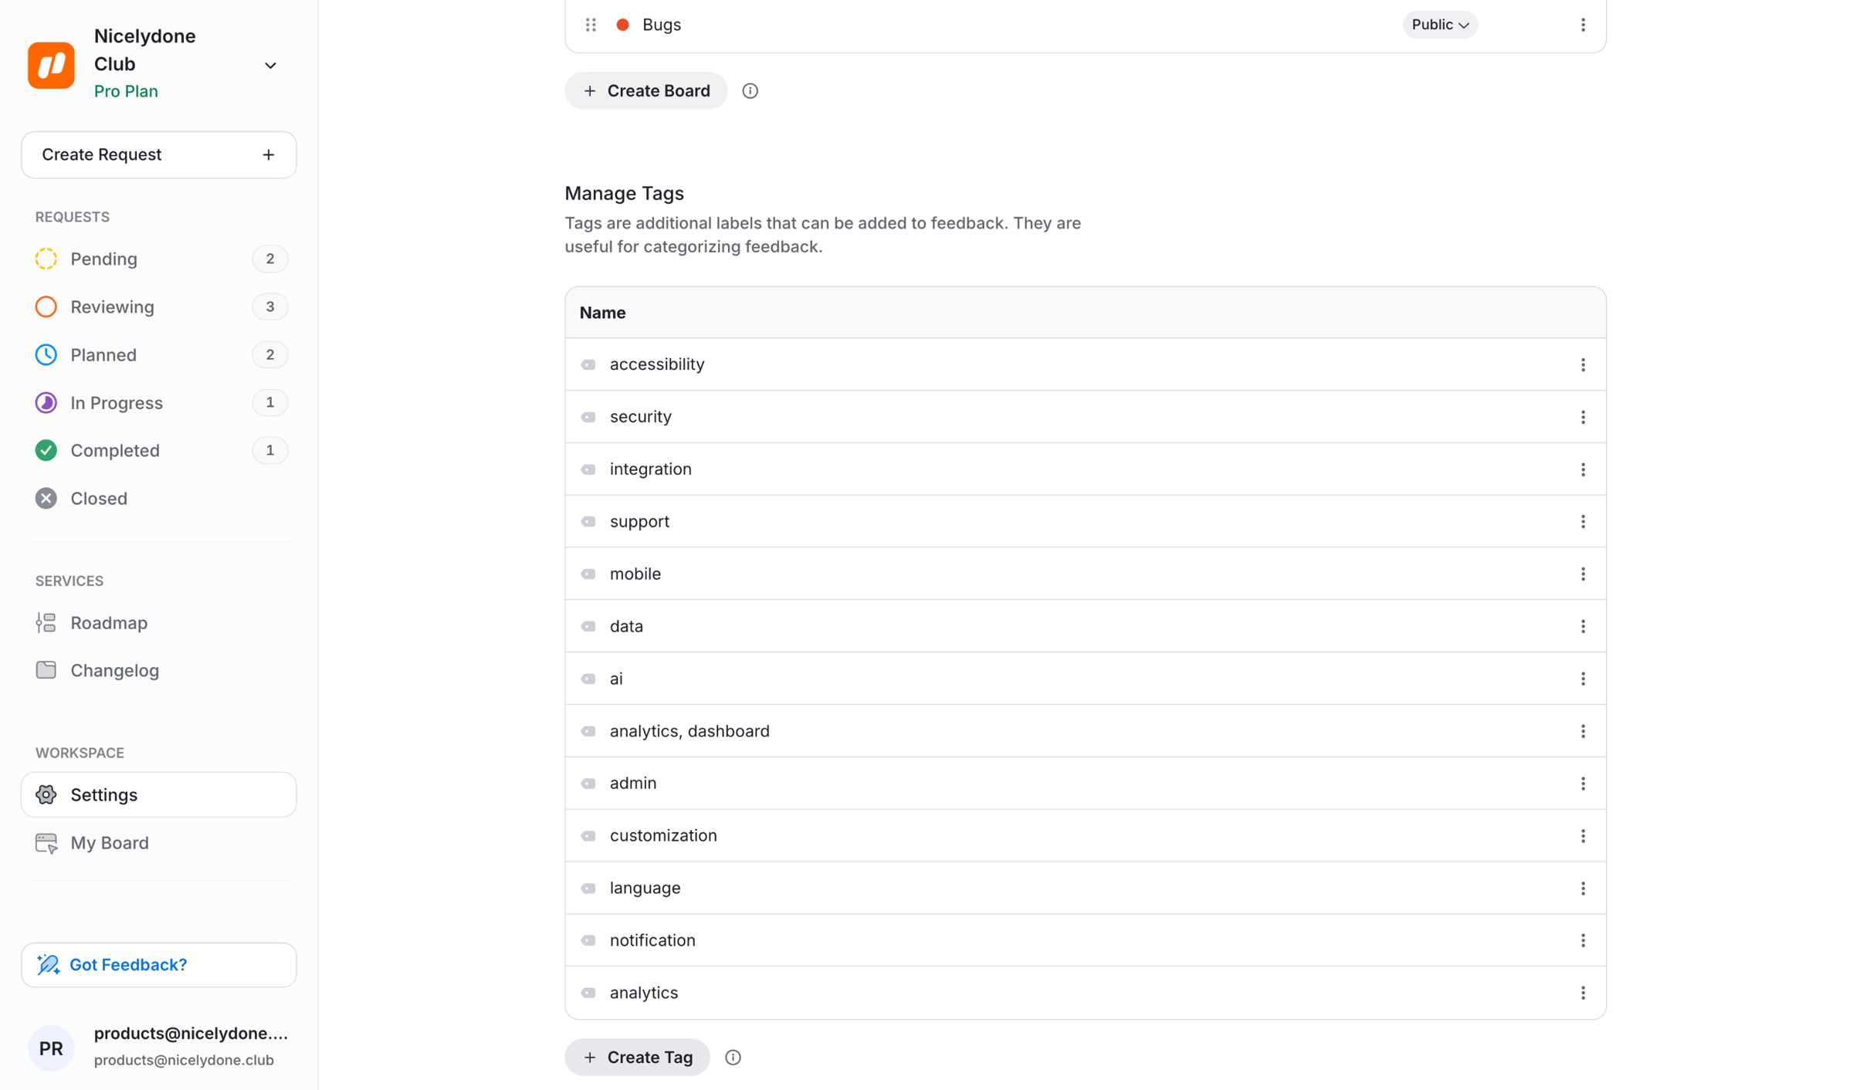This screenshot has width=1853, height=1090.
Task: Click the info icon beside Create Tag
Action: coord(733,1058)
